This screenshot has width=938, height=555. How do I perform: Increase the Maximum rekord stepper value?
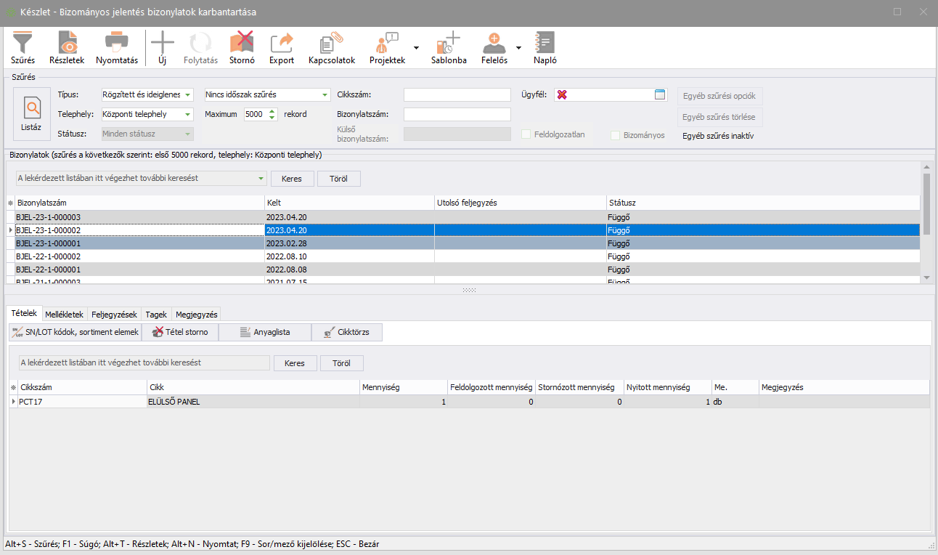tap(272, 111)
